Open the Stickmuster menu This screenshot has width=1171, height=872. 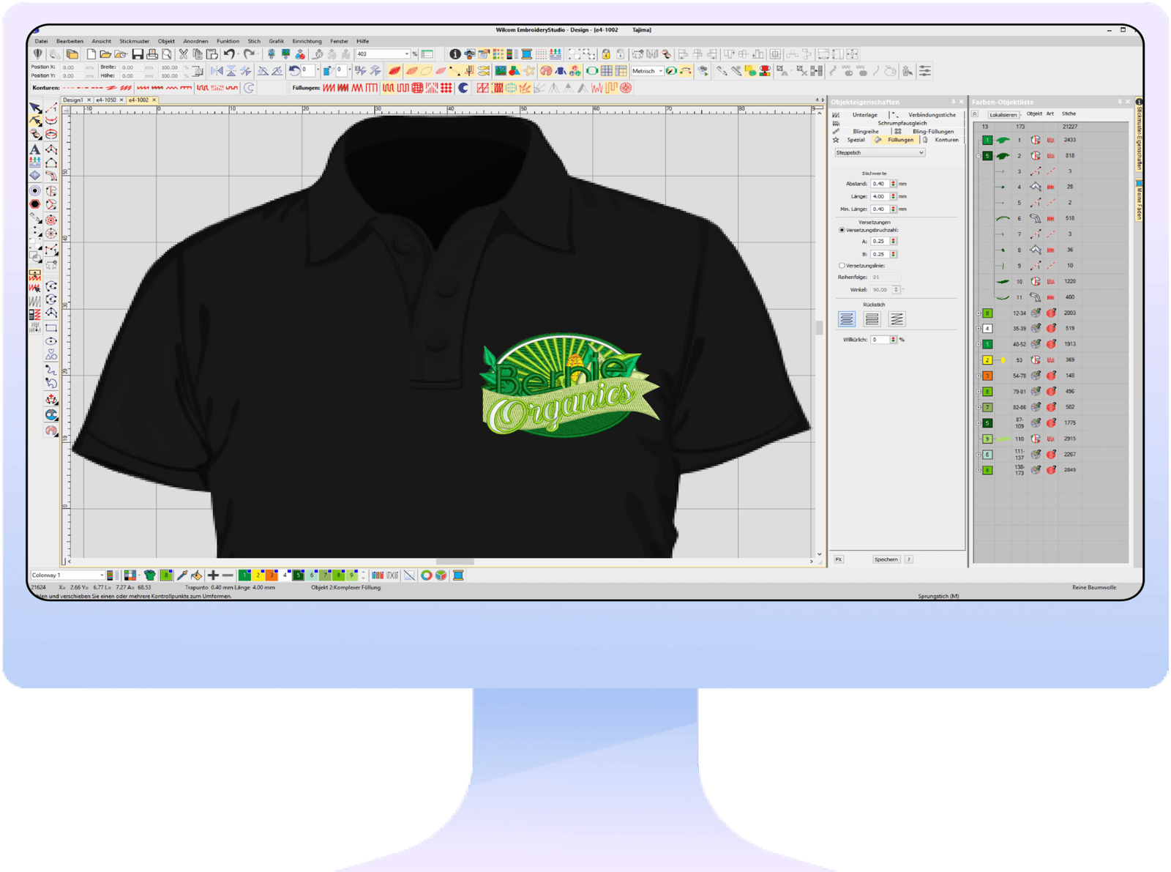[134, 41]
